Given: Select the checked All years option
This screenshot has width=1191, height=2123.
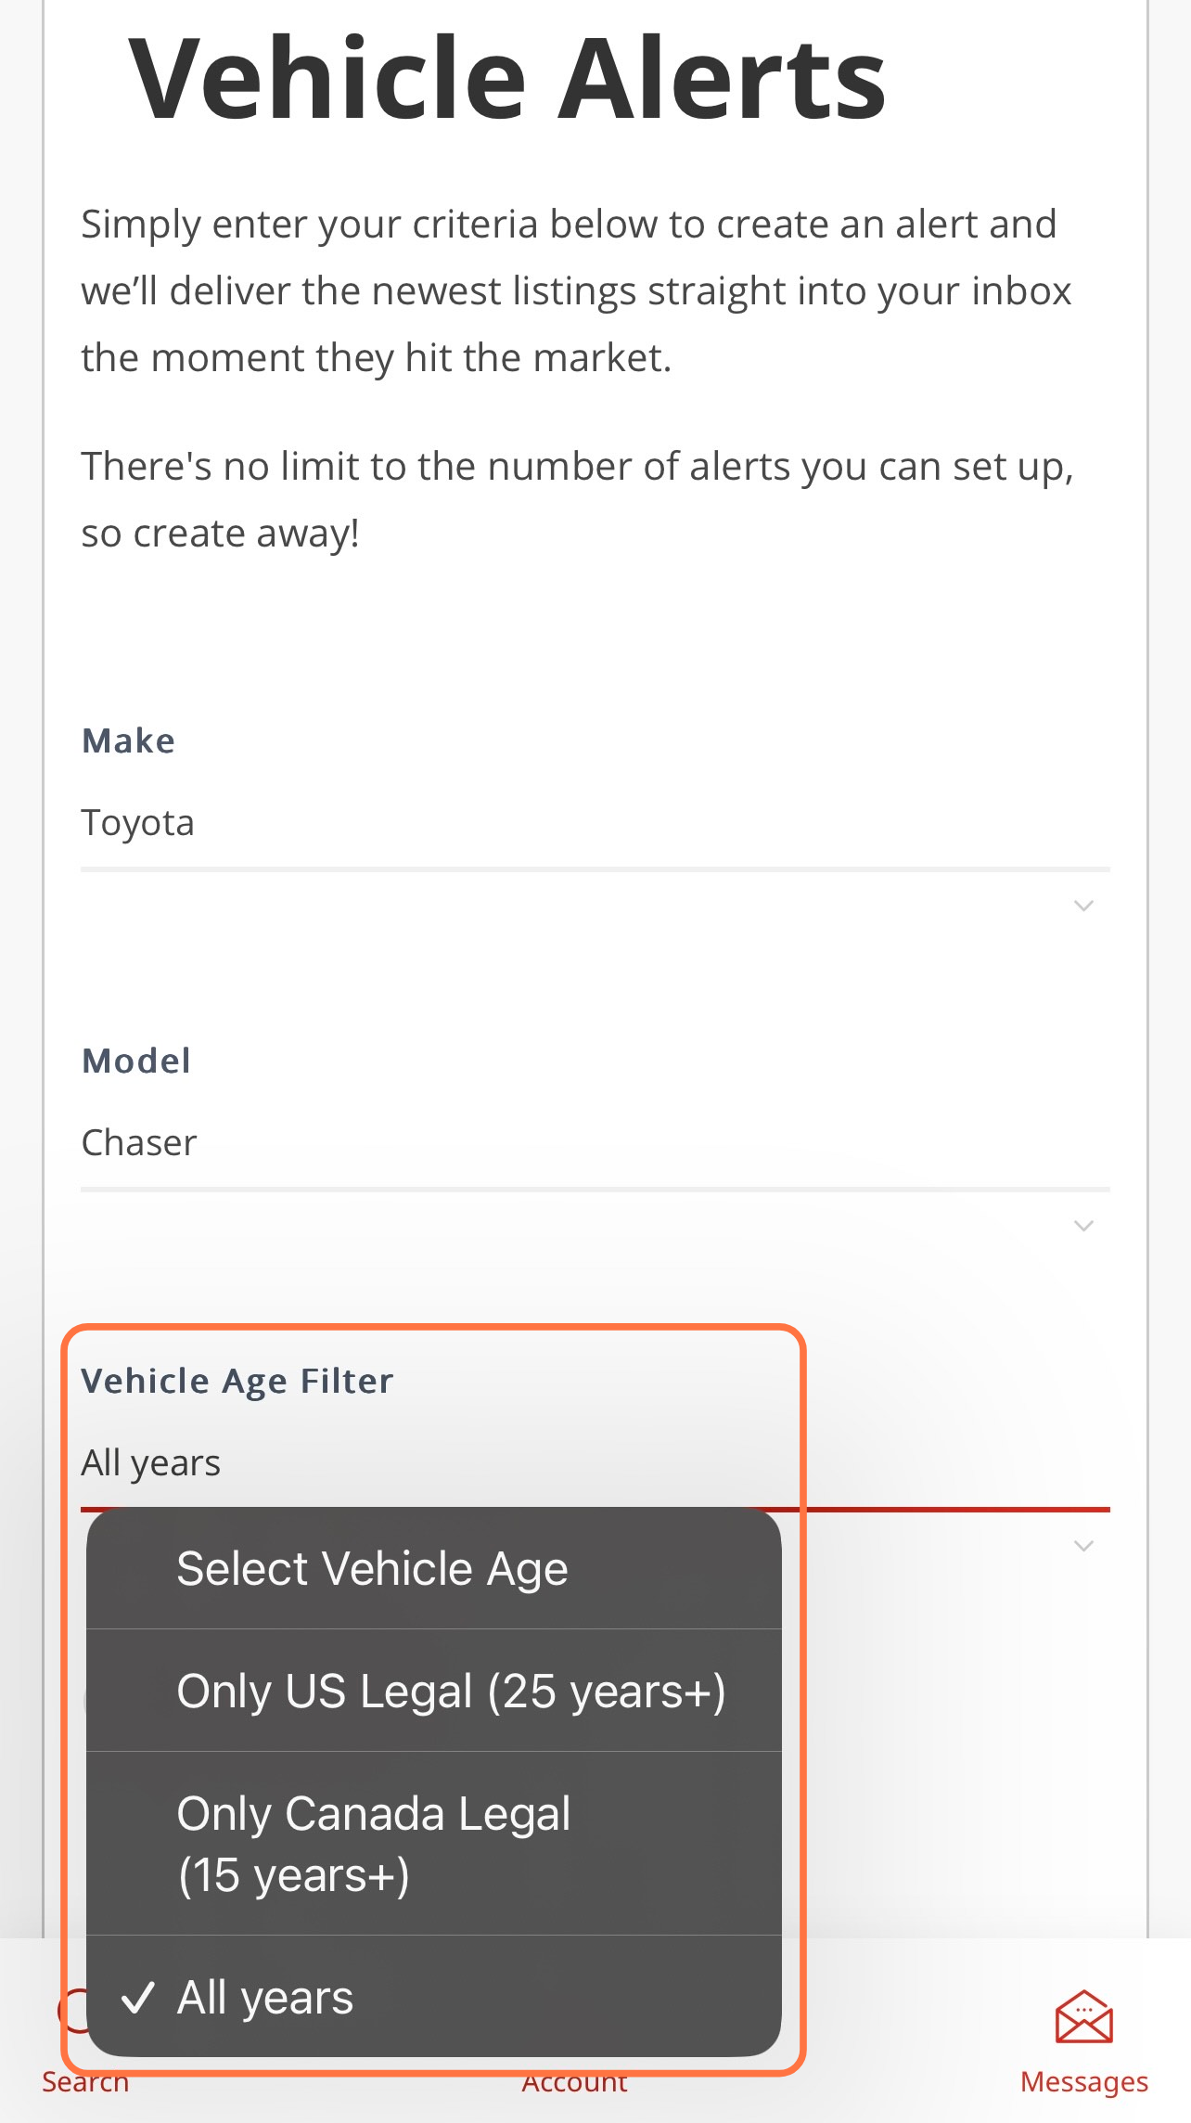Looking at the screenshot, I should tap(434, 1997).
